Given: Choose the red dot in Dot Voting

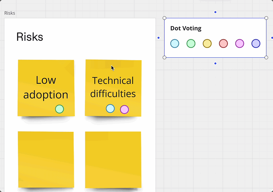Looking at the screenshot, I should point(223,44).
